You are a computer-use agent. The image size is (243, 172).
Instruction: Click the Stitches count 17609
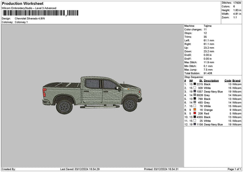(237, 3)
